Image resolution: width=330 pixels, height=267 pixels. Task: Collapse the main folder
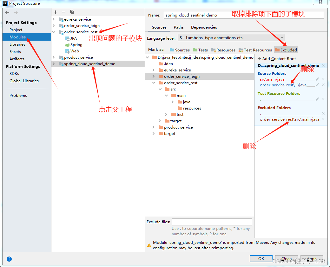tap(167, 95)
